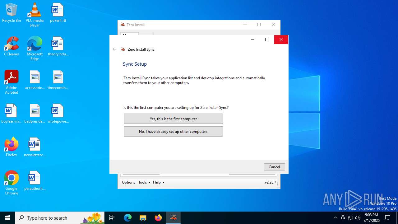398x224 pixels.
Task: Select the pokerif.rtf document
Action: 58,13
